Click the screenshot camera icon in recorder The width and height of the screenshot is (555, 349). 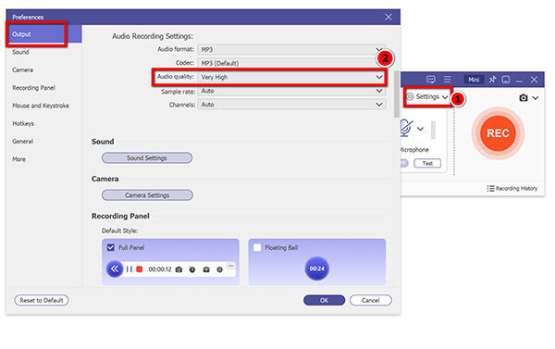[524, 98]
